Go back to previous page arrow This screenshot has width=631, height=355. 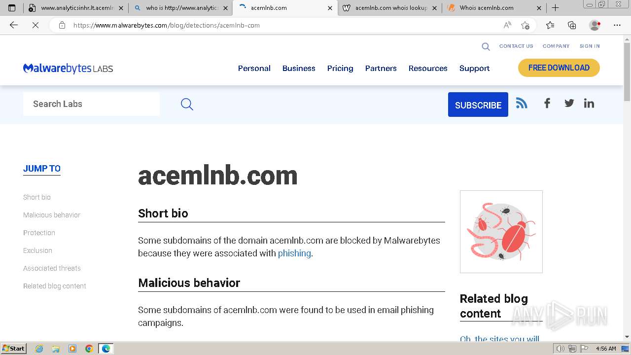tap(14, 25)
